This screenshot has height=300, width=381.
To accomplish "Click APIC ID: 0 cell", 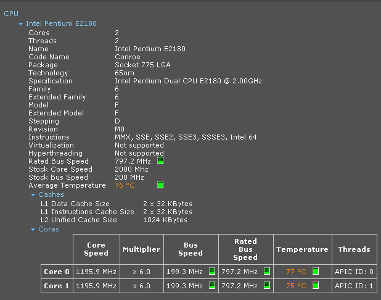I will pos(354,272).
